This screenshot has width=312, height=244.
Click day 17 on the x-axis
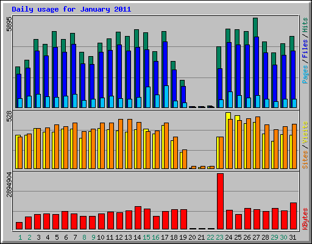(165, 237)
